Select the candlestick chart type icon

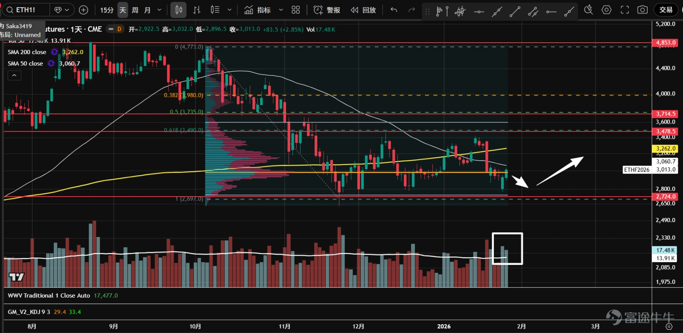click(x=179, y=10)
